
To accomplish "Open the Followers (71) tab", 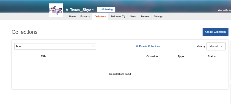I will coord(118,16).
